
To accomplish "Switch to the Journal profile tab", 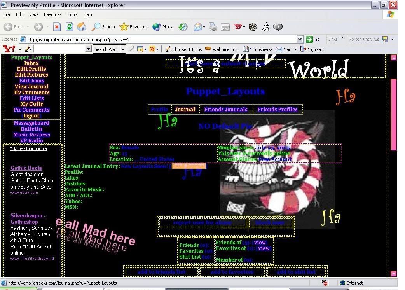I will pos(185,110).
